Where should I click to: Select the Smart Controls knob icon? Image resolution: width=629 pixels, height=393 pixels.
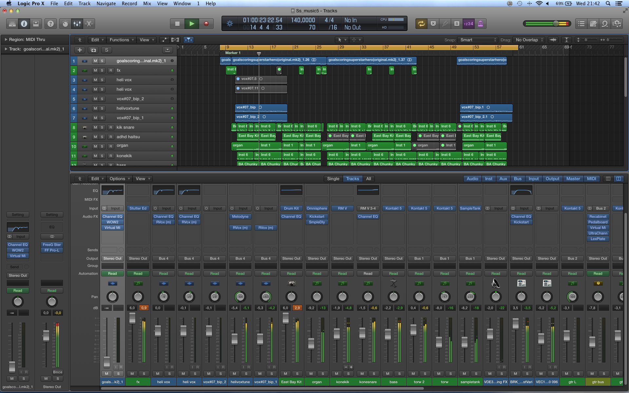(65, 24)
